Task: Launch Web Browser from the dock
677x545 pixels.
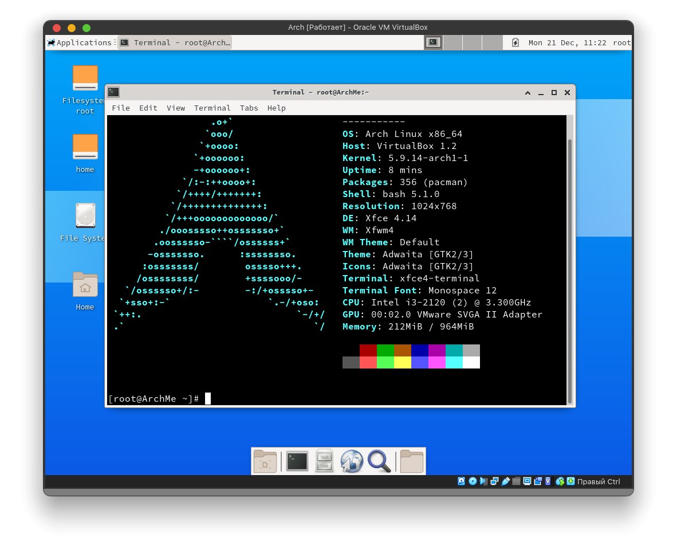Action: tap(352, 461)
